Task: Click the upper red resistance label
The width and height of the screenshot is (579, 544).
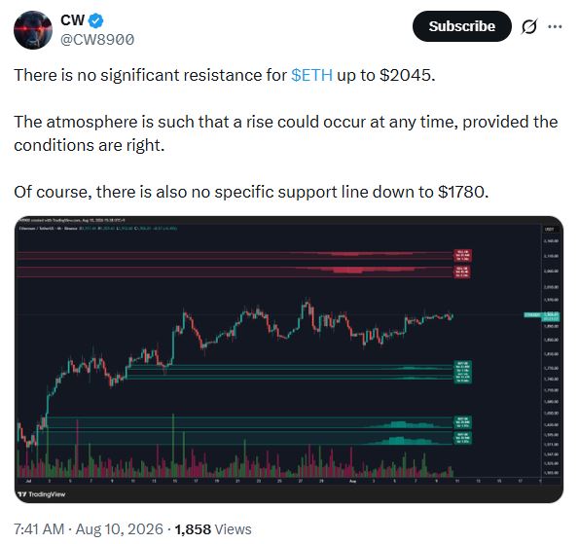Action: (x=462, y=255)
